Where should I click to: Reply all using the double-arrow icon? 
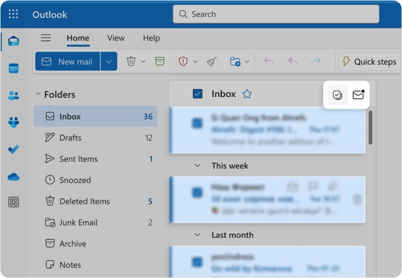coord(292,61)
